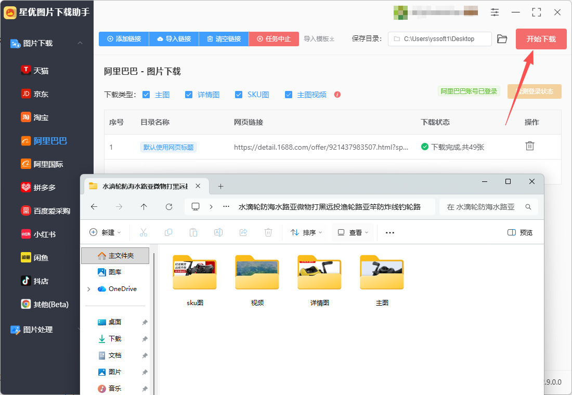This screenshot has width=572, height=395.
Task: Select the 主图 folder
Action: click(x=382, y=280)
